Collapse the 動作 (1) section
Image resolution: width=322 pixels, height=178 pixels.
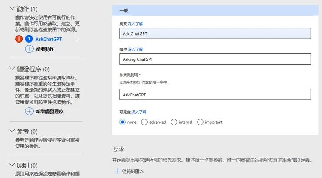tap(12, 8)
